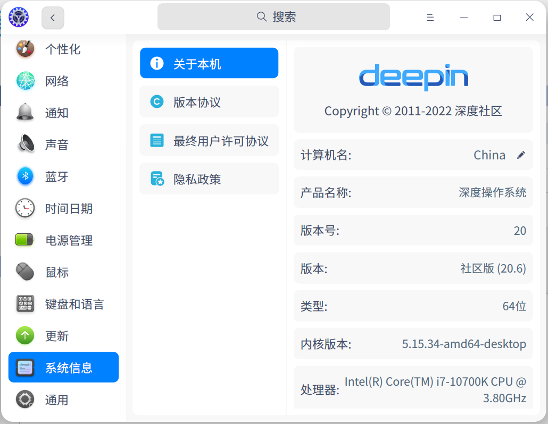Click edition value 社区版 (20.6)
This screenshot has width=548, height=424.
coord(493,268)
